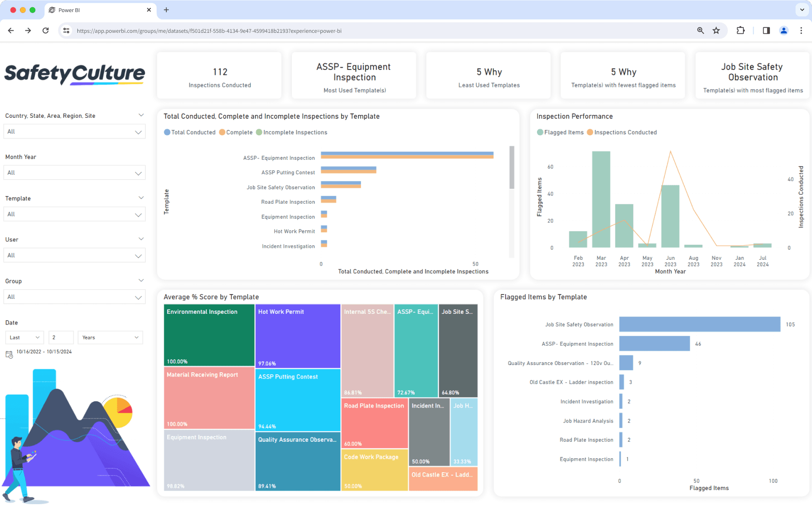Click the SafetyCulture logo
Screen dimensions: 812x507
click(x=74, y=73)
